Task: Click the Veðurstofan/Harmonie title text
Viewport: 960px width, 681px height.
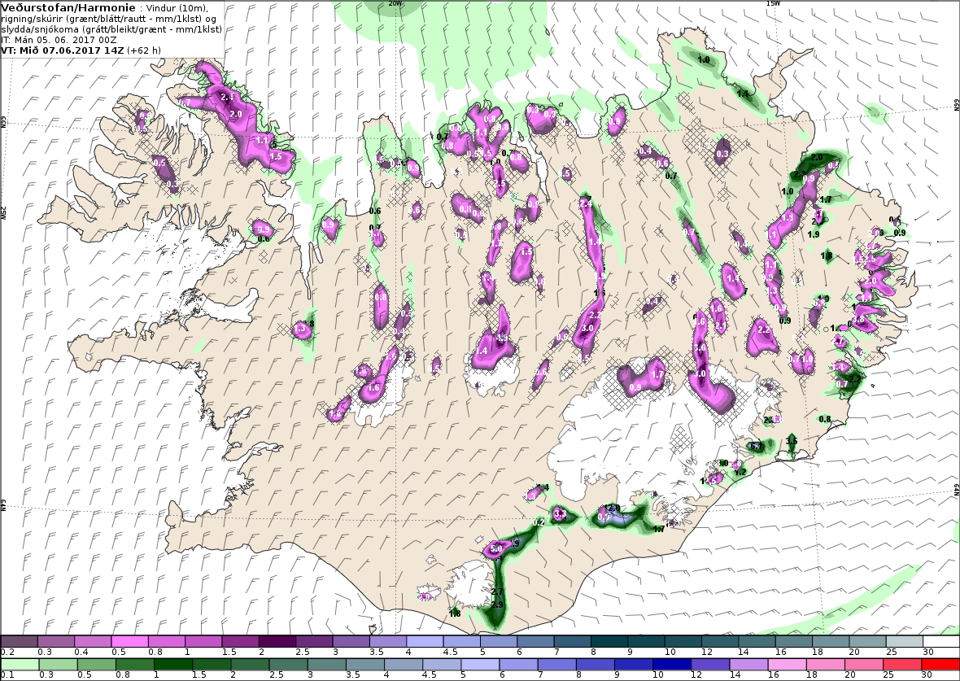Action: pos(68,8)
